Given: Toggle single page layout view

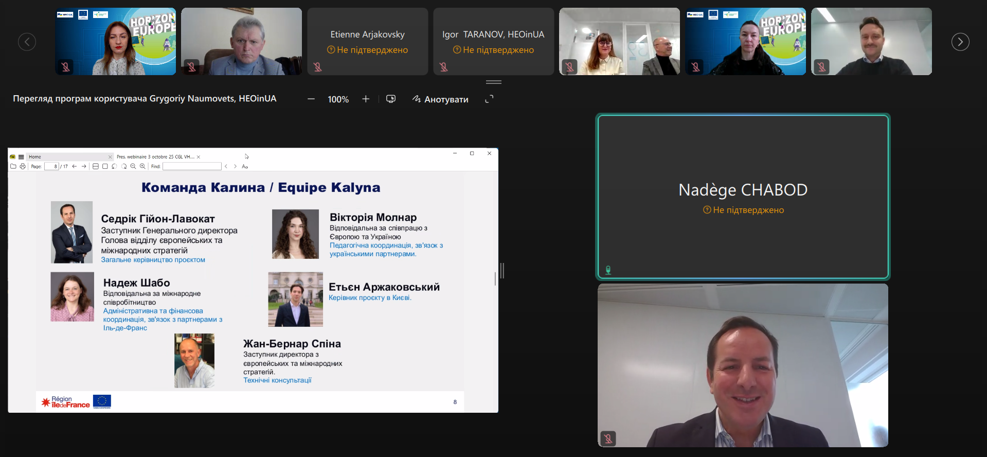Looking at the screenshot, I should pos(105,166).
